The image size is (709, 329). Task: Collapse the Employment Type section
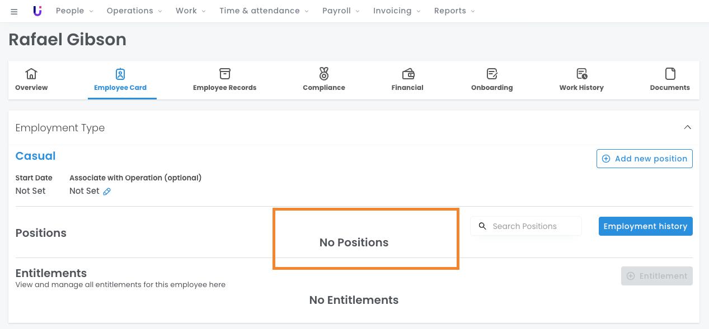tap(688, 127)
